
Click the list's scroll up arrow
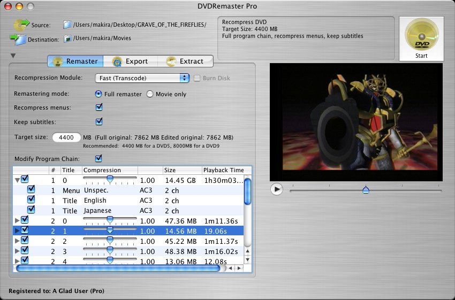247,251
